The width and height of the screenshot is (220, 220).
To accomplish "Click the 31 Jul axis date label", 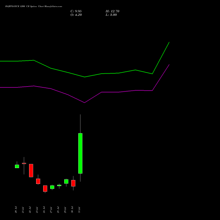I will tap(79, 210).
